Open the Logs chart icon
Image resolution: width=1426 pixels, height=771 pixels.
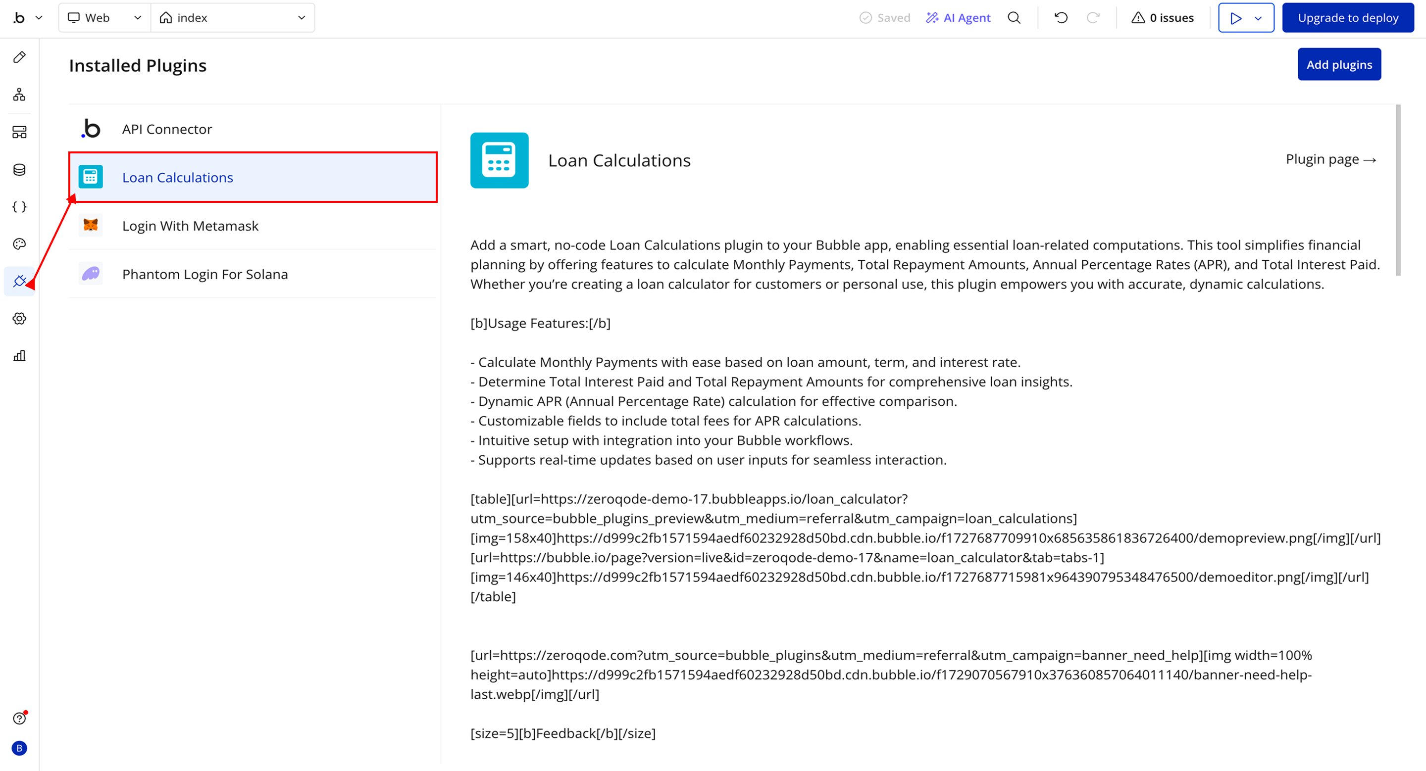coord(19,356)
